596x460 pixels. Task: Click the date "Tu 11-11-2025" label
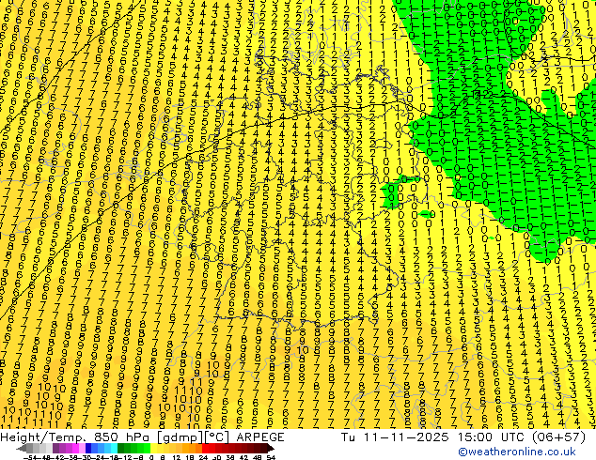coord(395,437)
